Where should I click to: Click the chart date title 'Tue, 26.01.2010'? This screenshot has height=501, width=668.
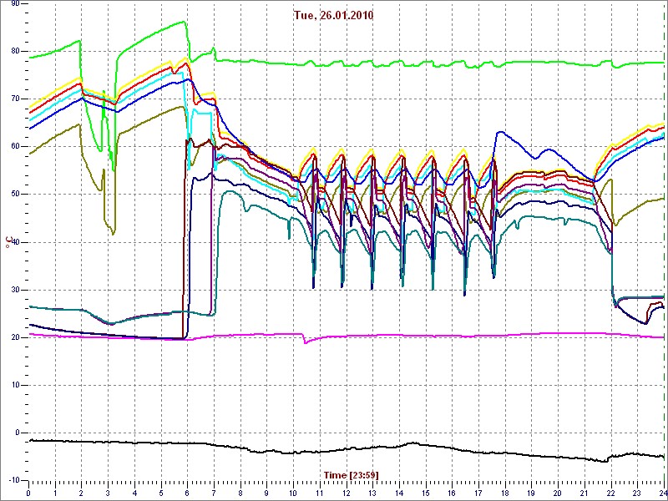coord(333,16)
